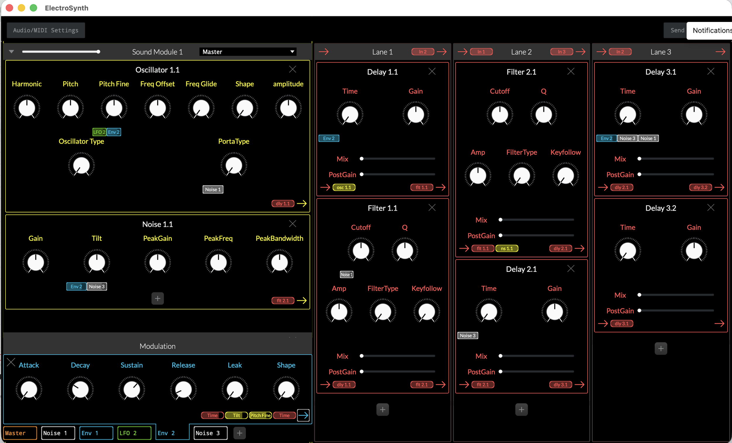Close the Filter 2.1 effect

pos(570,72)
